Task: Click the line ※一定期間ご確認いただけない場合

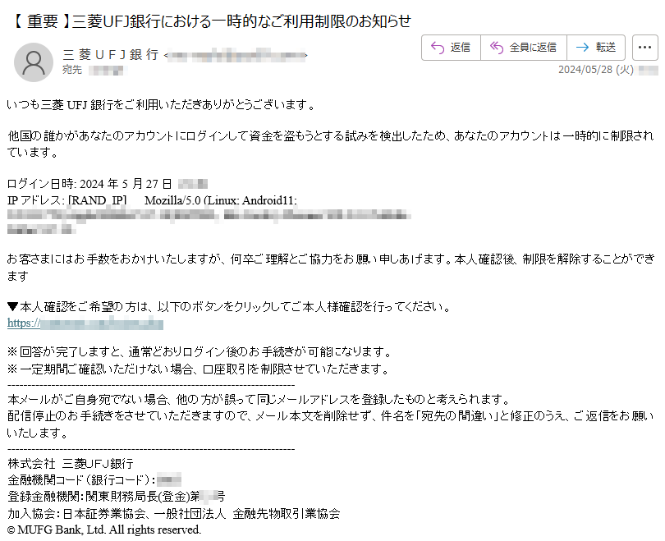Action: point(199,369)
